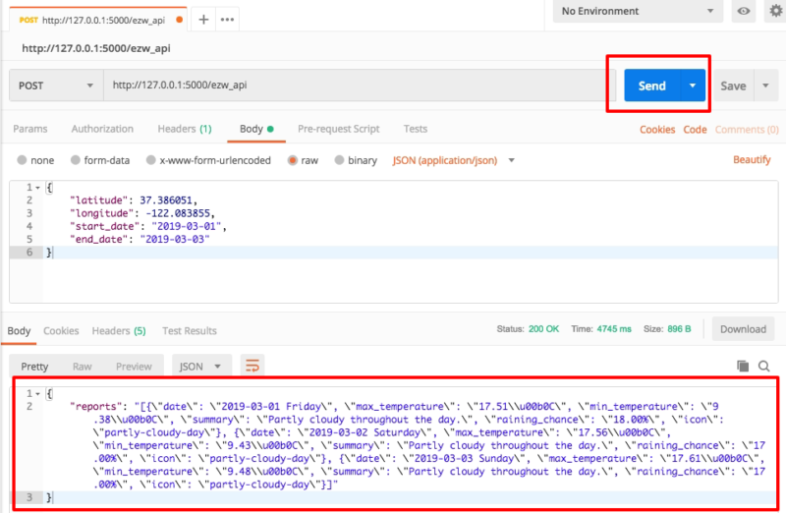786x513 pixels.
Task: Switch response view to Raw
Action: click(x=83, y=367)
